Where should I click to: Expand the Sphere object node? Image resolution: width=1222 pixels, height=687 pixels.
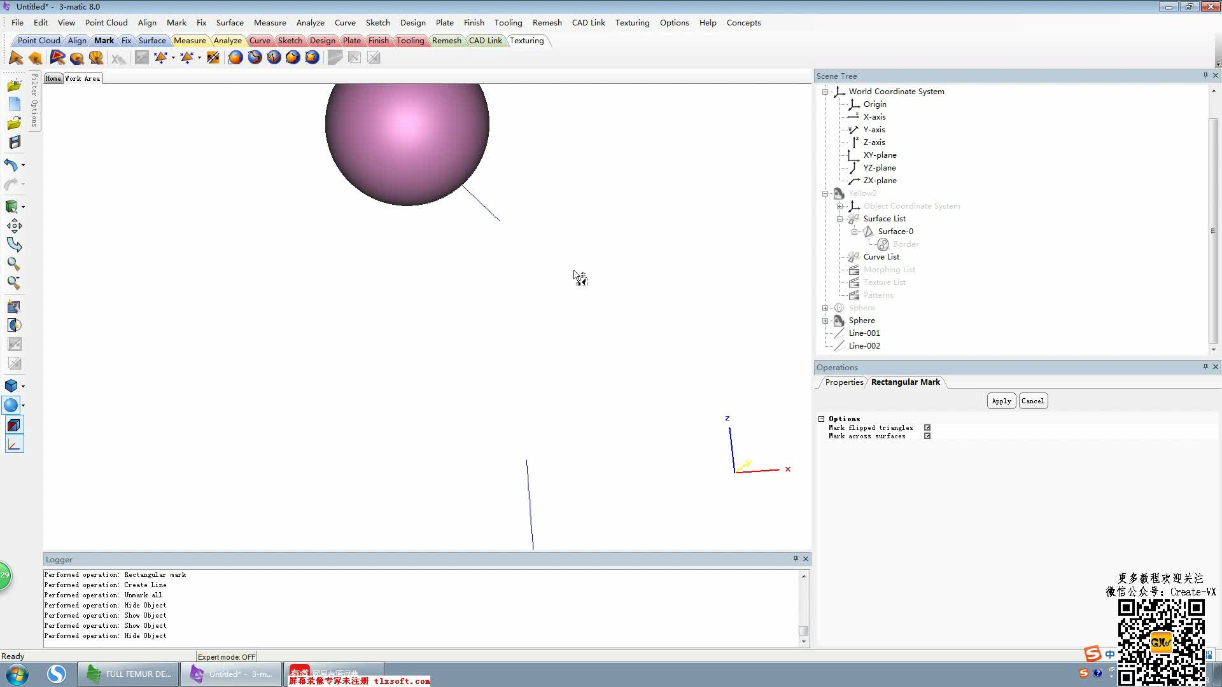(x=825, y=321)
